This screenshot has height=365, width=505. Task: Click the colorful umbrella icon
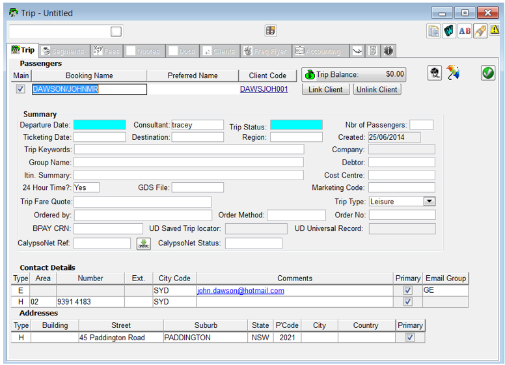coord(453,72)
